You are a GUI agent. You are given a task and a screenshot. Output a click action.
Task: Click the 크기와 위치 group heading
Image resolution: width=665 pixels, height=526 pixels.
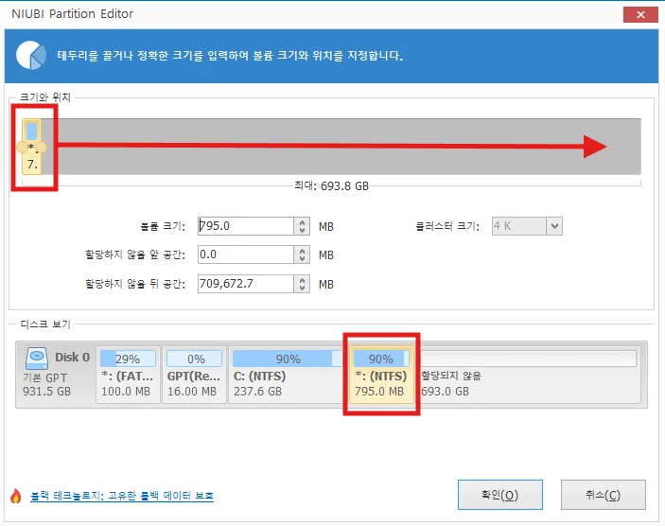(45, 97)
